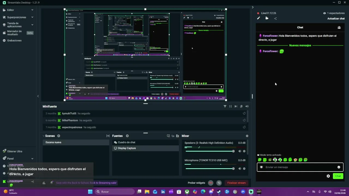The image size is (349, 196).
Task: Collapse the Scenes panel chevron
Action: point(44,136)
